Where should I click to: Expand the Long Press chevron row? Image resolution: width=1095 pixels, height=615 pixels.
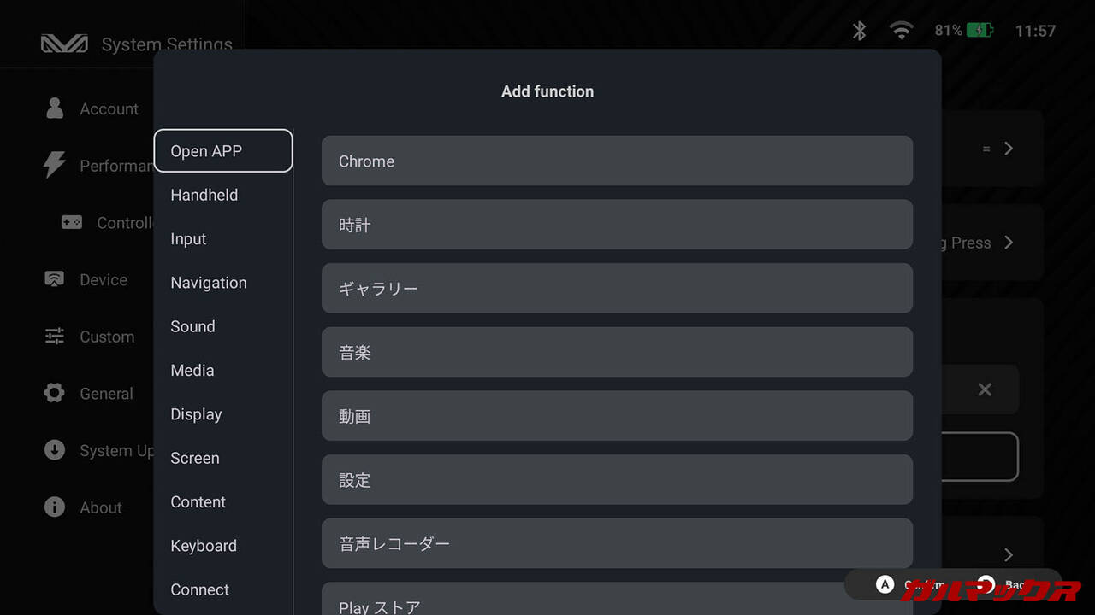pos(1009,243)
